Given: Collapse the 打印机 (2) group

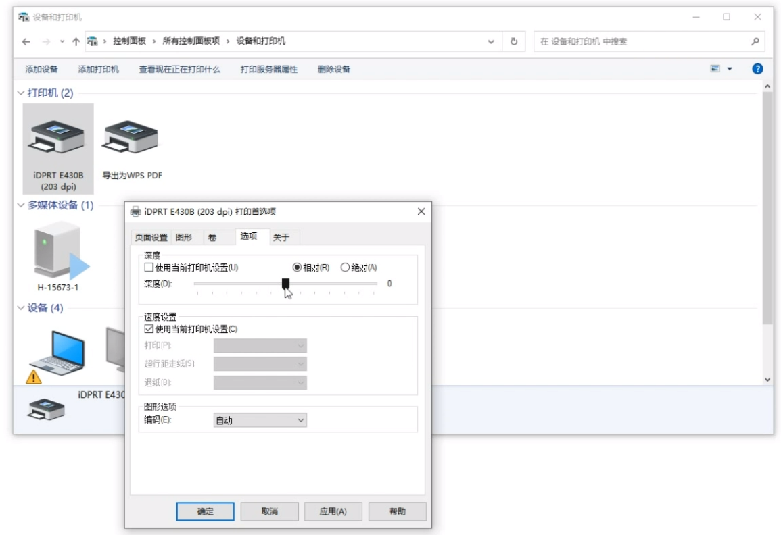Looking at the screenshot, I should (20, 93).
